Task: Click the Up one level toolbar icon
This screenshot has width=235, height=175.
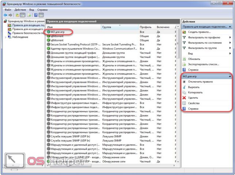Action: point(17,15)
